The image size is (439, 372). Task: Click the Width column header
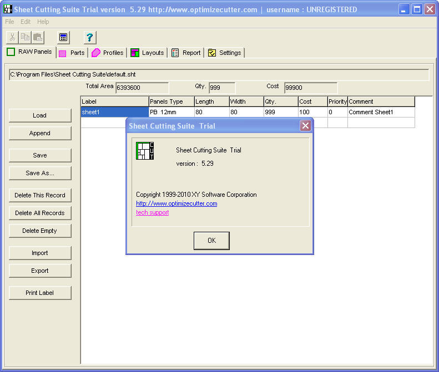click(x=246, y=101)
